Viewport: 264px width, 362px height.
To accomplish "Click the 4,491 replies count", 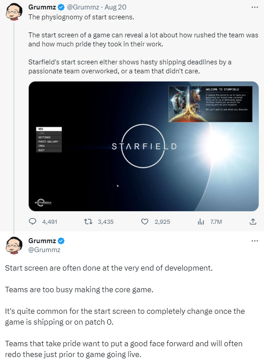I will [49, 222].
